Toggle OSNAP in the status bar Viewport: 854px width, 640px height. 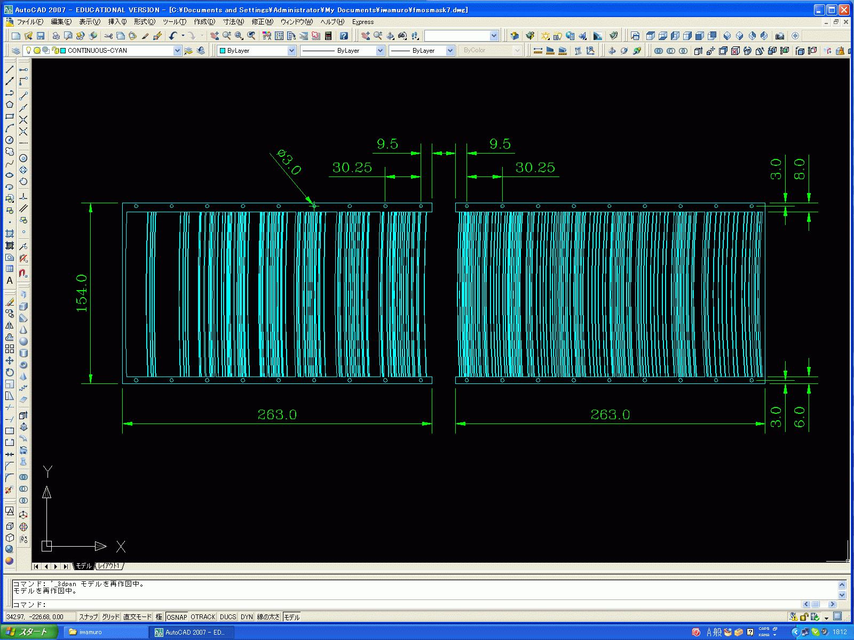click(177, 617)
